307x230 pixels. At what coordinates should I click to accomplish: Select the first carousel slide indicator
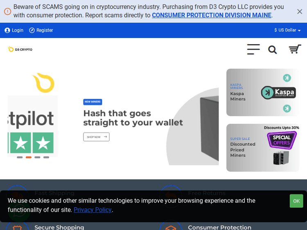[x=20, y=157]
